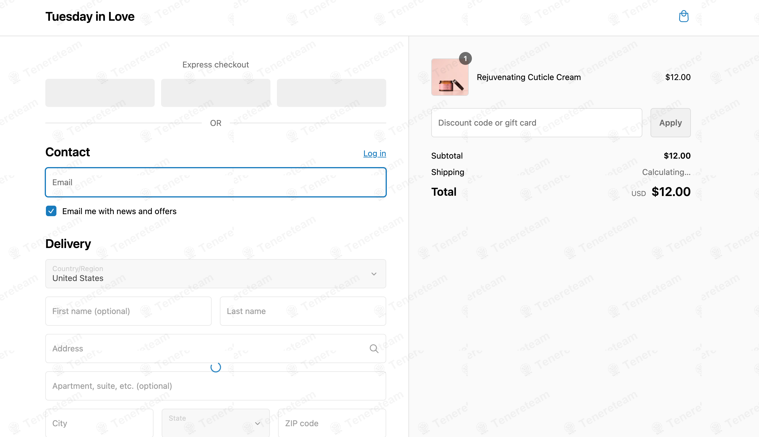Screen dimensions: 759x437
Task: Focus the Email input field
Action: click(x=216, y=182)
